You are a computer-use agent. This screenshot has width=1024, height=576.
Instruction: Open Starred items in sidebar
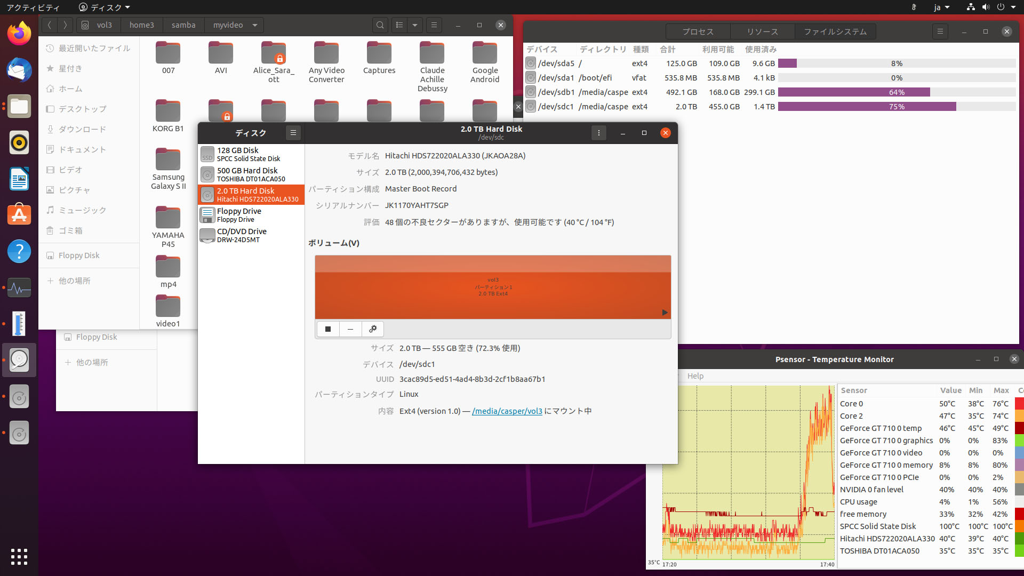(89, 68)
